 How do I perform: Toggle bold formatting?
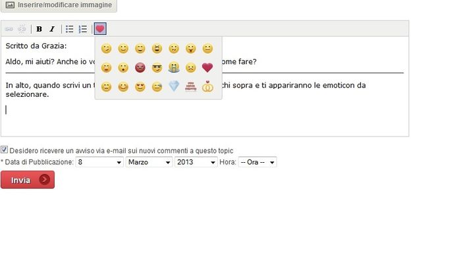[39, 29]
